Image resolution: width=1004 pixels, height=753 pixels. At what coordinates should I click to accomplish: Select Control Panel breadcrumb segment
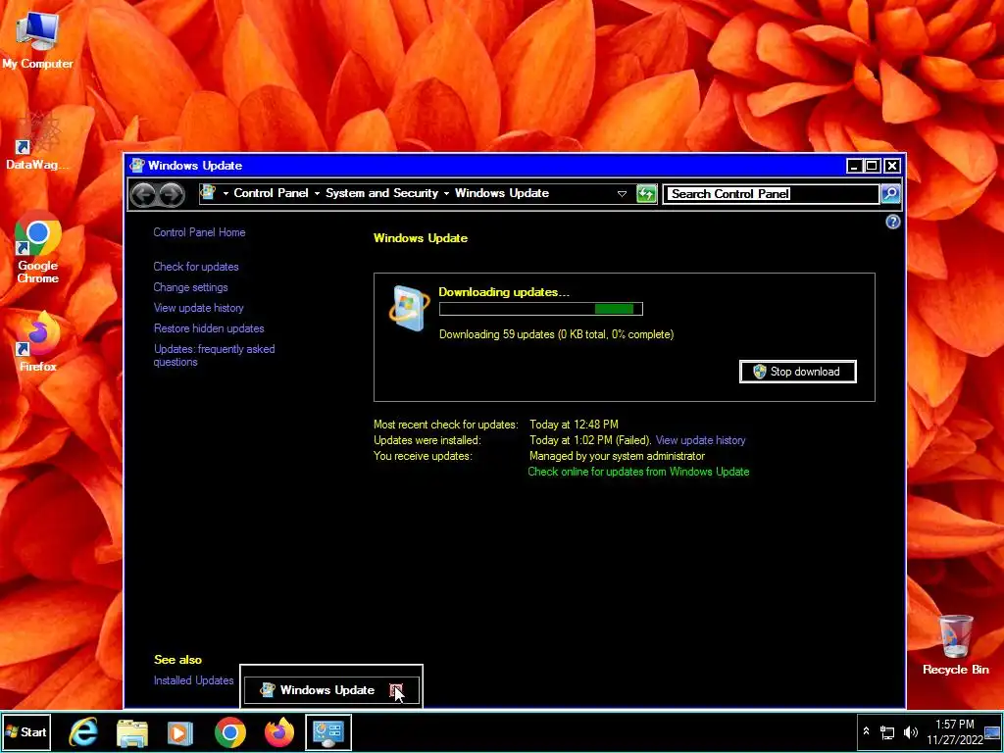coord(271,193)
